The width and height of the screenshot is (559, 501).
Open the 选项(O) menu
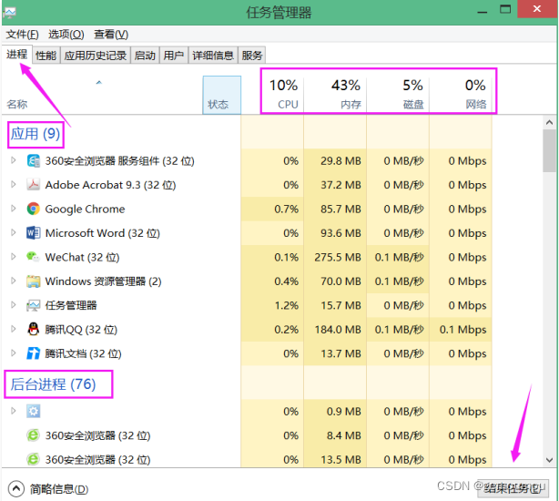pos(66,35)
